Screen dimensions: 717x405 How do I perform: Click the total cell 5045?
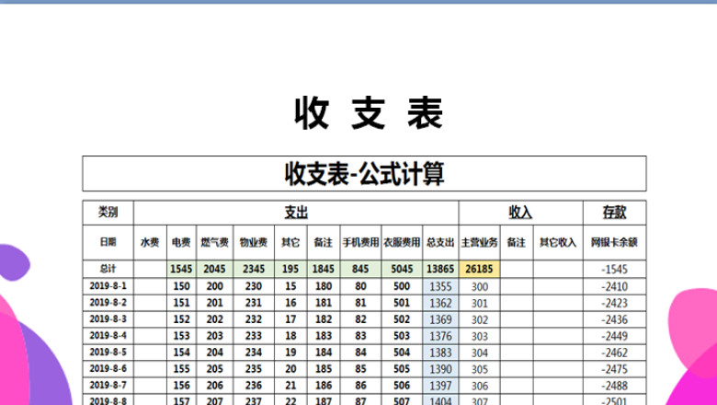(x=402, y=269)
